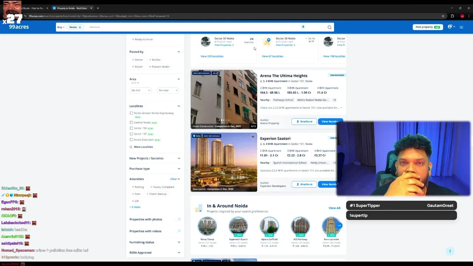
Task: Add the Vaastu Compliant amenity filter
Action: pyautogui.click(x=162, y=187)
